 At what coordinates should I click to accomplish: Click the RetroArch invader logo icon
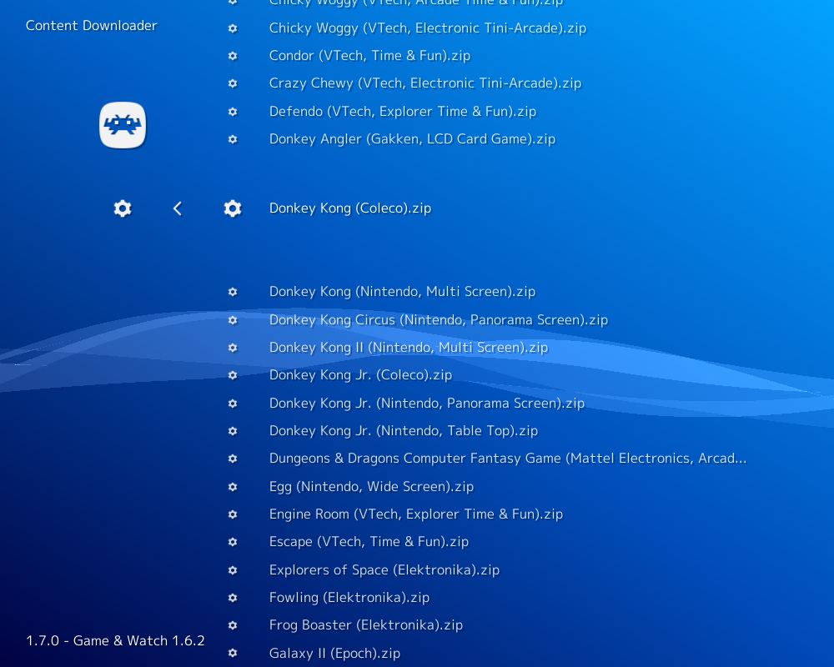tap(123, 125)
